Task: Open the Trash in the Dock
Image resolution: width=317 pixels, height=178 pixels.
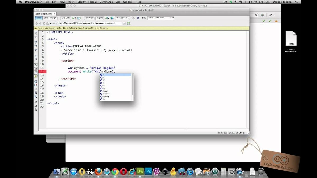Action: coord(261,171)
